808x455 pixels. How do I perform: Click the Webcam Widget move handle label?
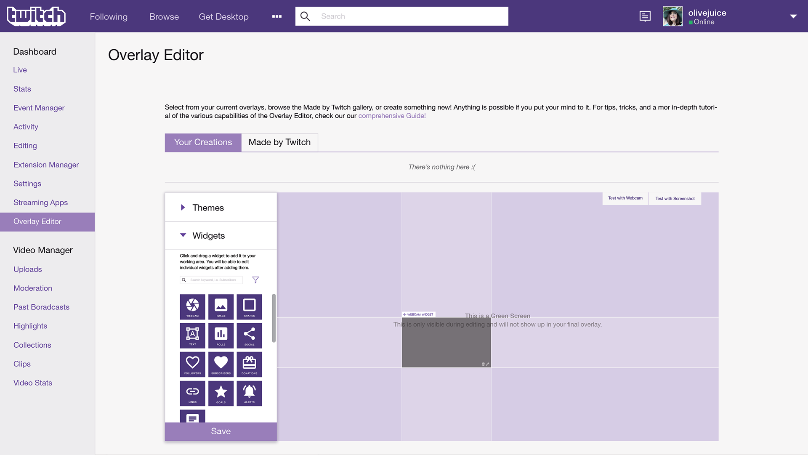tap(419, 314)
